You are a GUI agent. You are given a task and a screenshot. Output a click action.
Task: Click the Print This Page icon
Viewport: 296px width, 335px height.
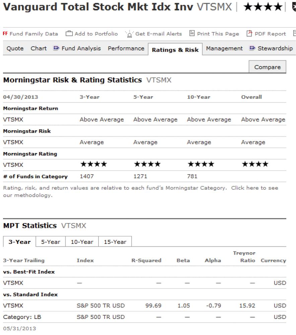coord(192,33)
